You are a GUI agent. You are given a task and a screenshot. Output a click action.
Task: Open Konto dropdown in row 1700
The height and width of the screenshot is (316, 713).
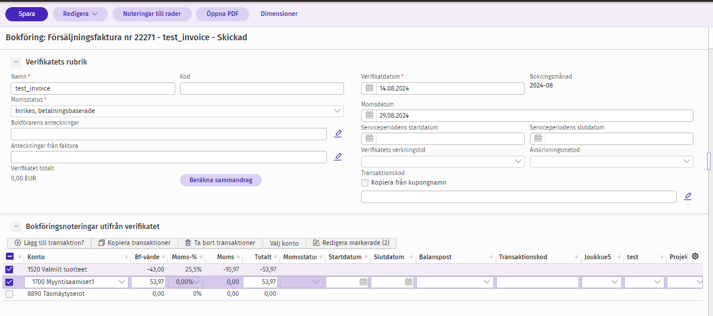pyautogui.click(x=121, y=282)
